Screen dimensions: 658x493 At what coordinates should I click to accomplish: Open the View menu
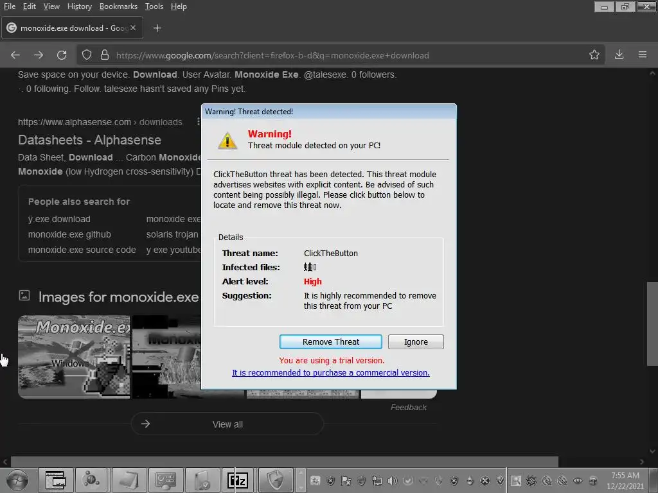[x=51, y=6]
